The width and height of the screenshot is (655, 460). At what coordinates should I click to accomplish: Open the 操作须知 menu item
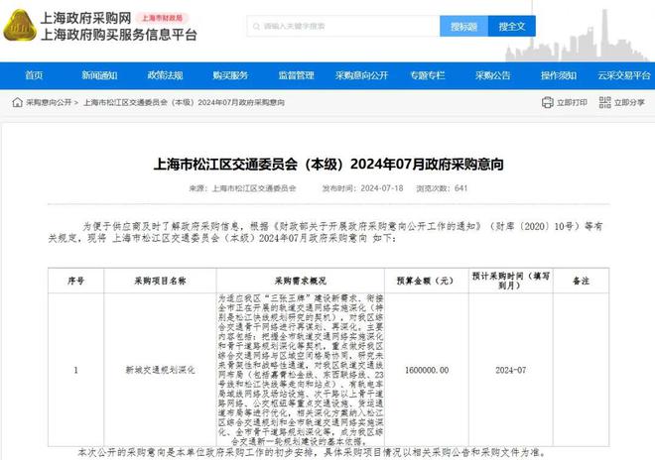tap(559, 75)
